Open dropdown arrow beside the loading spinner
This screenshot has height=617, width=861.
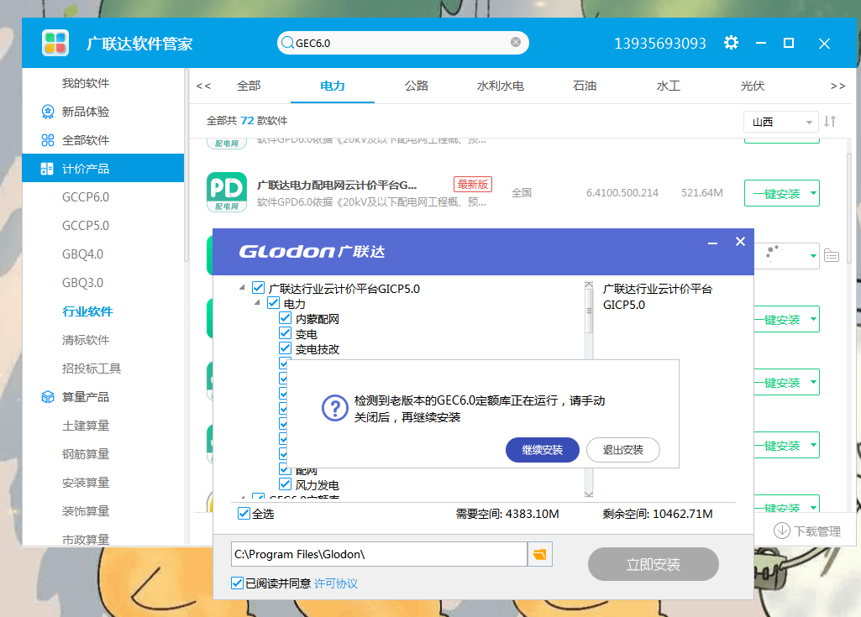[x=813, y=256]
